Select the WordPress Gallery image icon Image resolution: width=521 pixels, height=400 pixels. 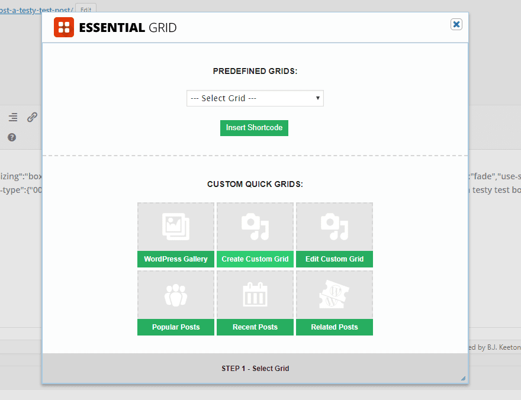pos(175,227)
